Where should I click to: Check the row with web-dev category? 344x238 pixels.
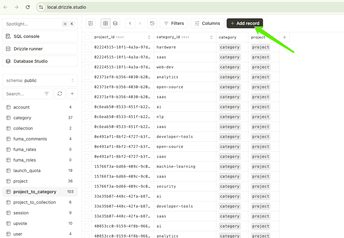[87, 67]
